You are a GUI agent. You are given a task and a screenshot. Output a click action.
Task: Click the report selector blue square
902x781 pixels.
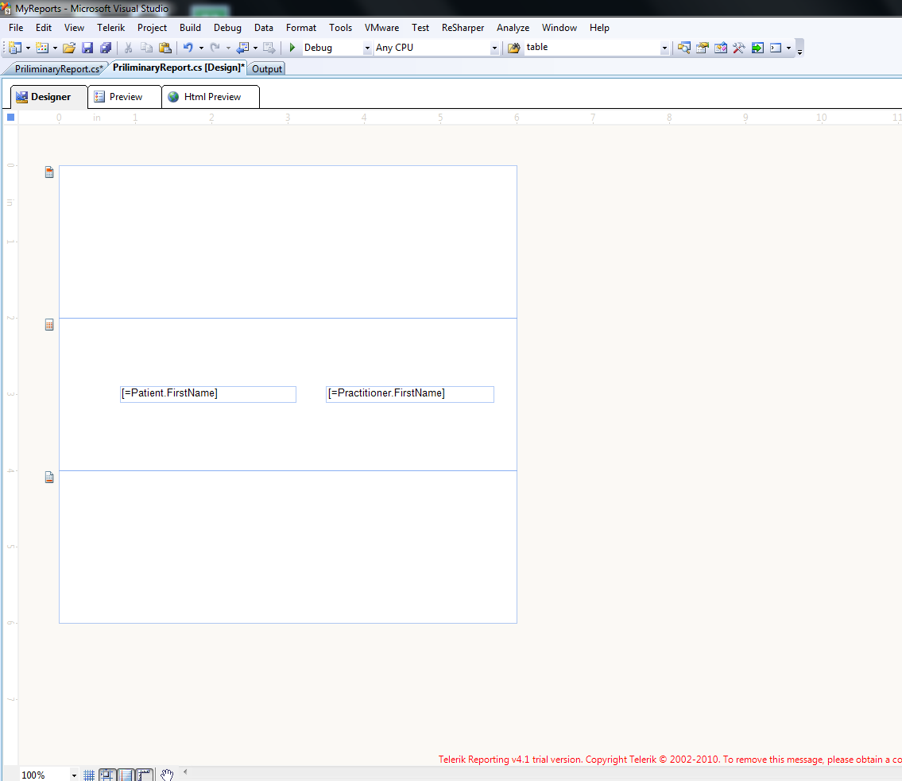(10, 118)
